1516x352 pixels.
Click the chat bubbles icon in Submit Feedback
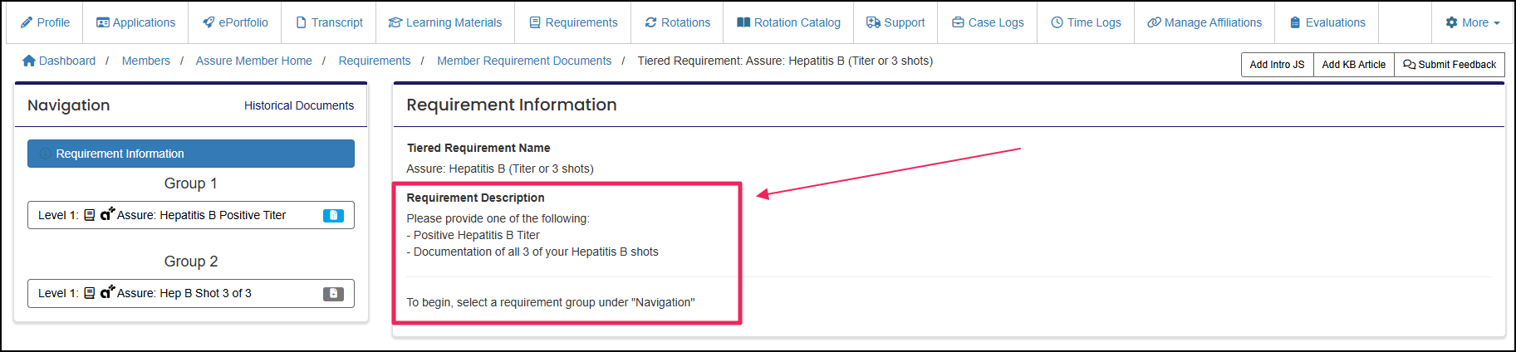(x=1410, y=65)
